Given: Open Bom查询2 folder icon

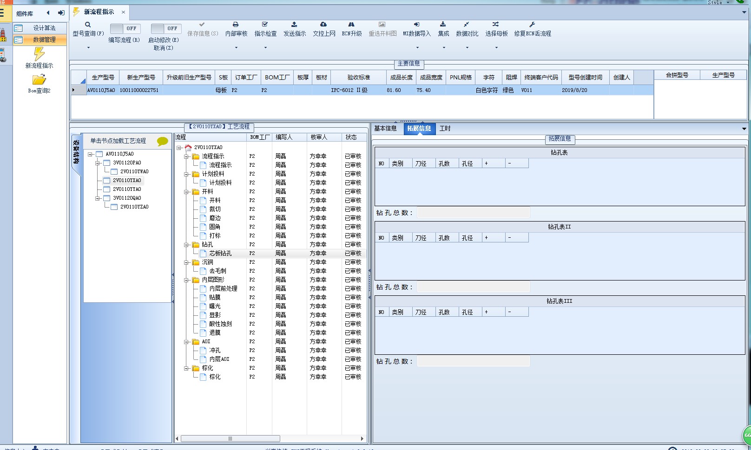Looking at the screenshot, I should 39,80.
